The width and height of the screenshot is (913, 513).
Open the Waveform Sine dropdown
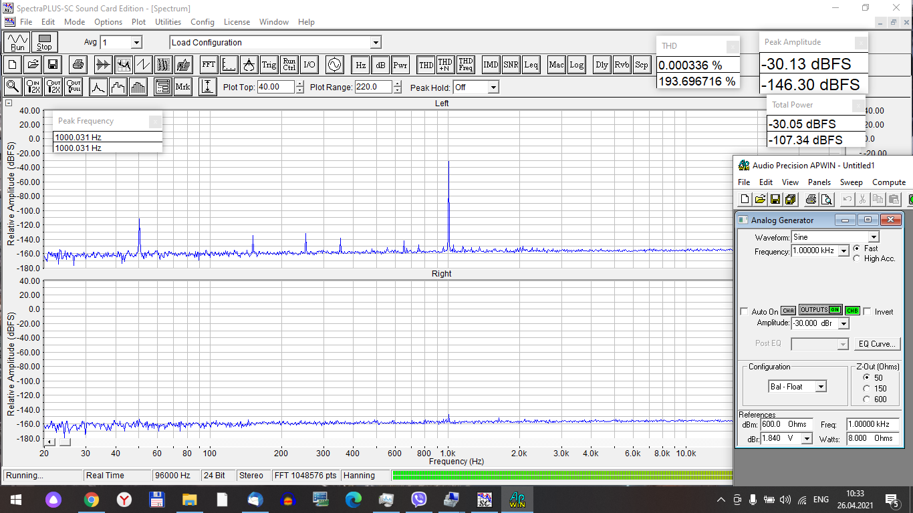874,237
